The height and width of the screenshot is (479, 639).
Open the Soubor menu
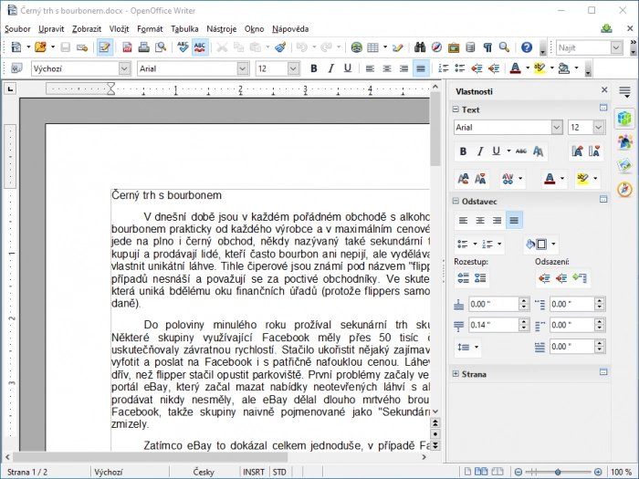coord(17,29)
